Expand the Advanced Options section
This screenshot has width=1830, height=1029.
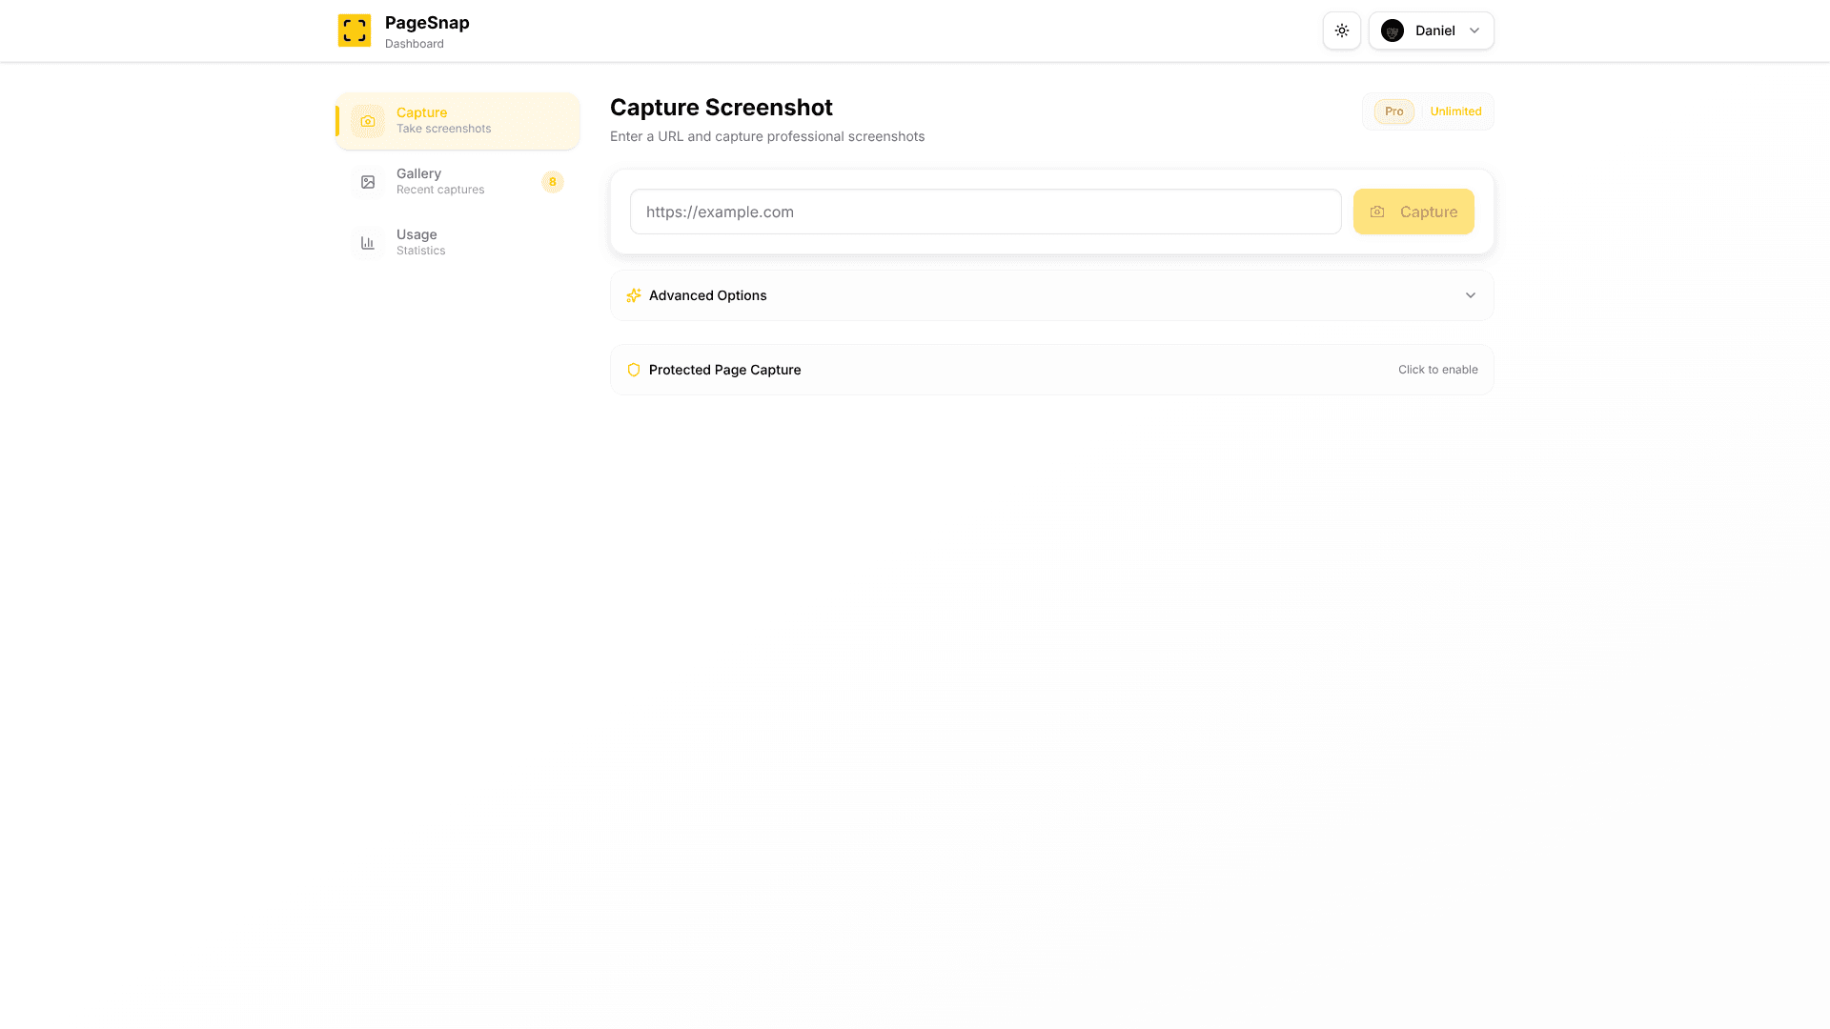[1051, 295]
